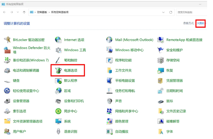Open the 程序和功能 icon
Viewport: 213px width, 139px height.
pos(109,60)
